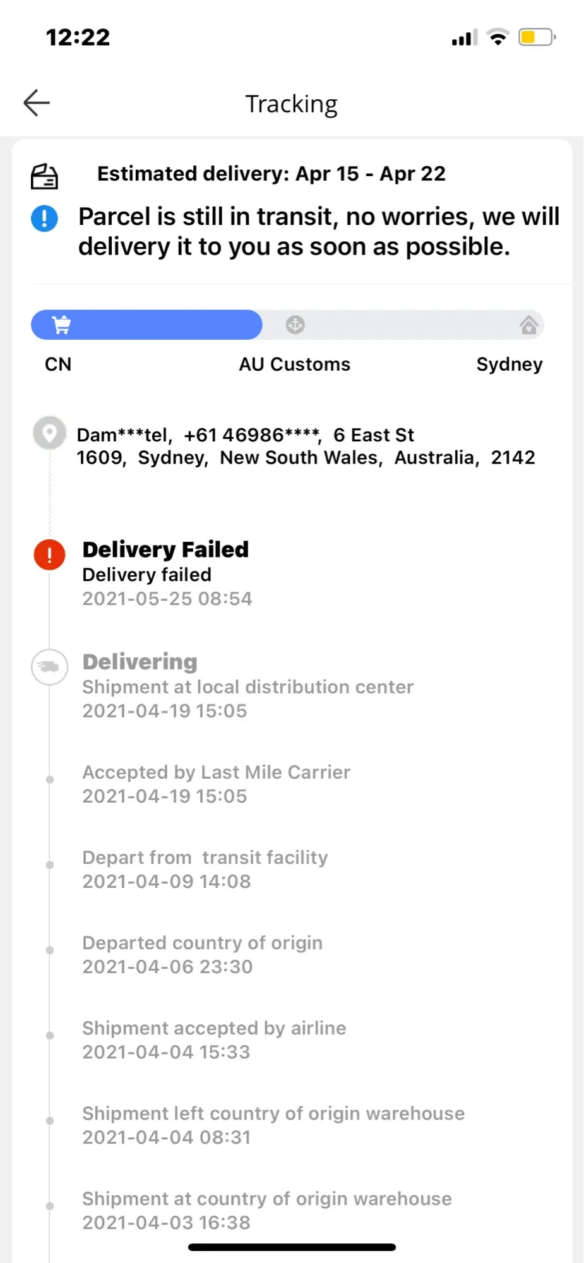This screenshot has height=1263, width=584.
Task: Tap the red Delivery Failed alert icon
Action: pyautogui.click(x=49, y=555)
